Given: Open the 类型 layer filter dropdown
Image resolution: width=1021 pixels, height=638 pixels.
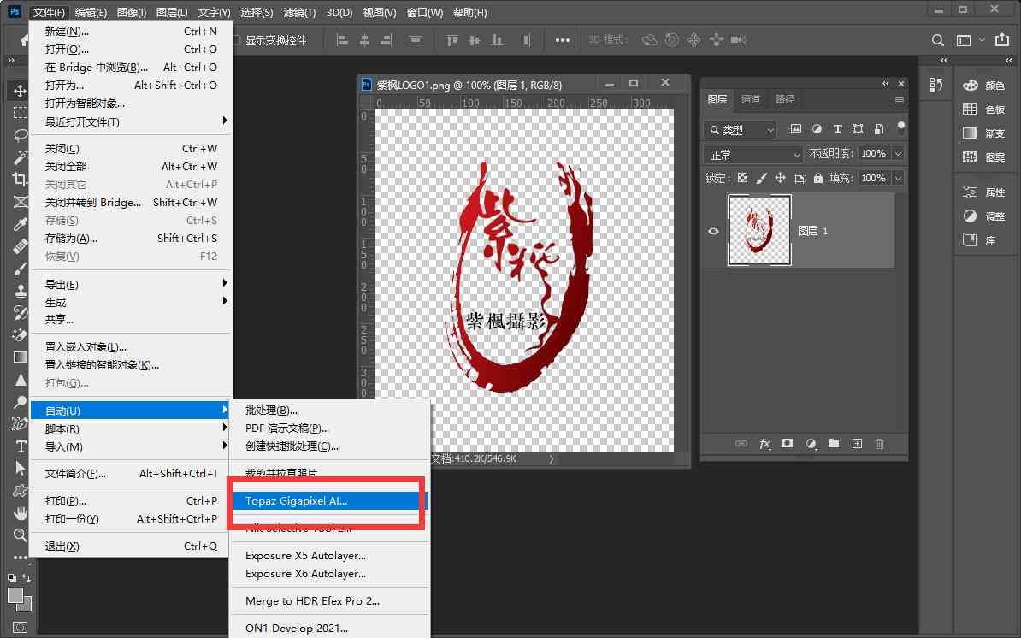Looking at the screenshot, I should coord(741,129).
